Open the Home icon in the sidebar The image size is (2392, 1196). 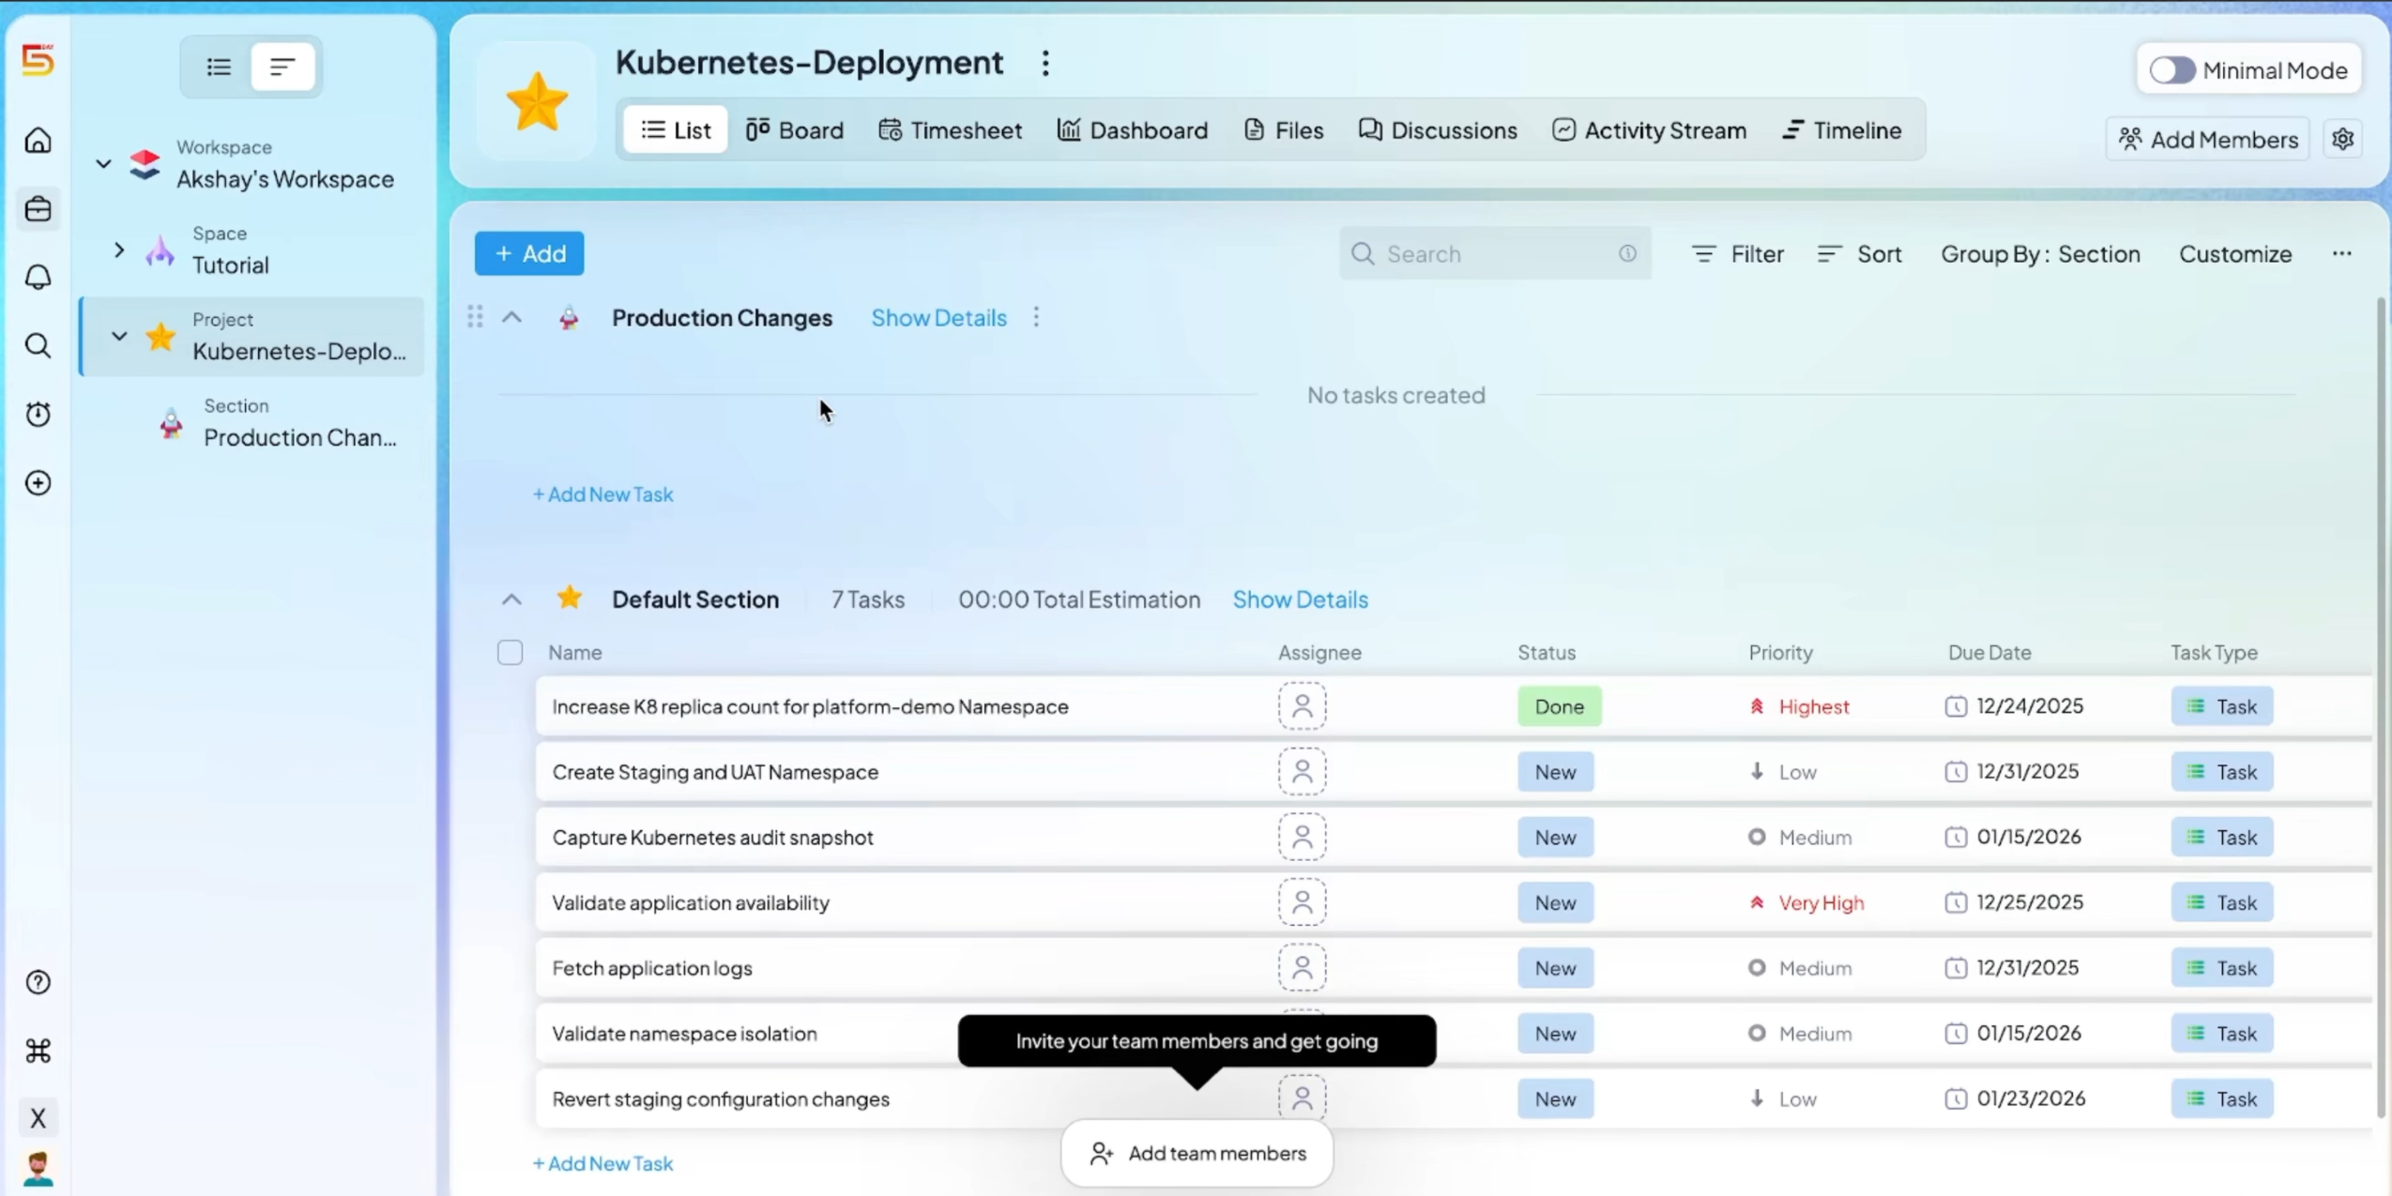coord(38,141)
